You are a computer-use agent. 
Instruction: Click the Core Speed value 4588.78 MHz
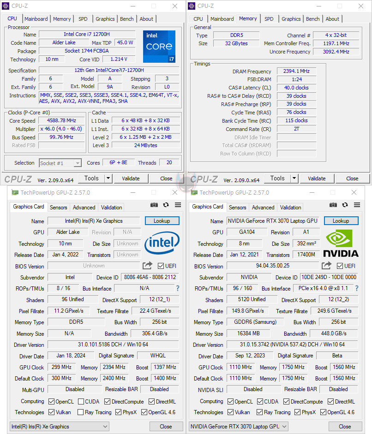(x=61, y=121)
